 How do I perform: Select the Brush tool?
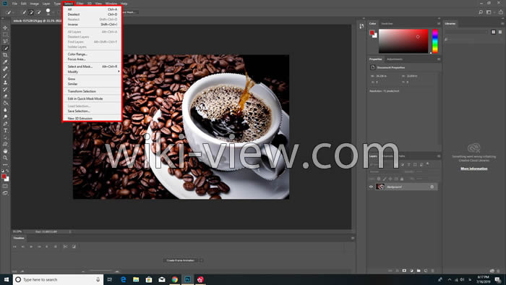pyautogui.click(x=5, y=76)
